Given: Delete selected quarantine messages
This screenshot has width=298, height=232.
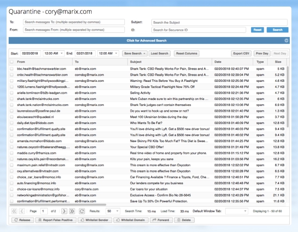Looking at the screenshot, I should click(184, 220).
